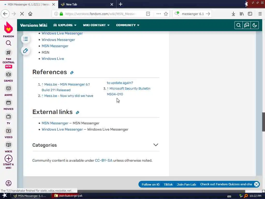Edit the References section
Screen dimensions: 265x199
72,73
